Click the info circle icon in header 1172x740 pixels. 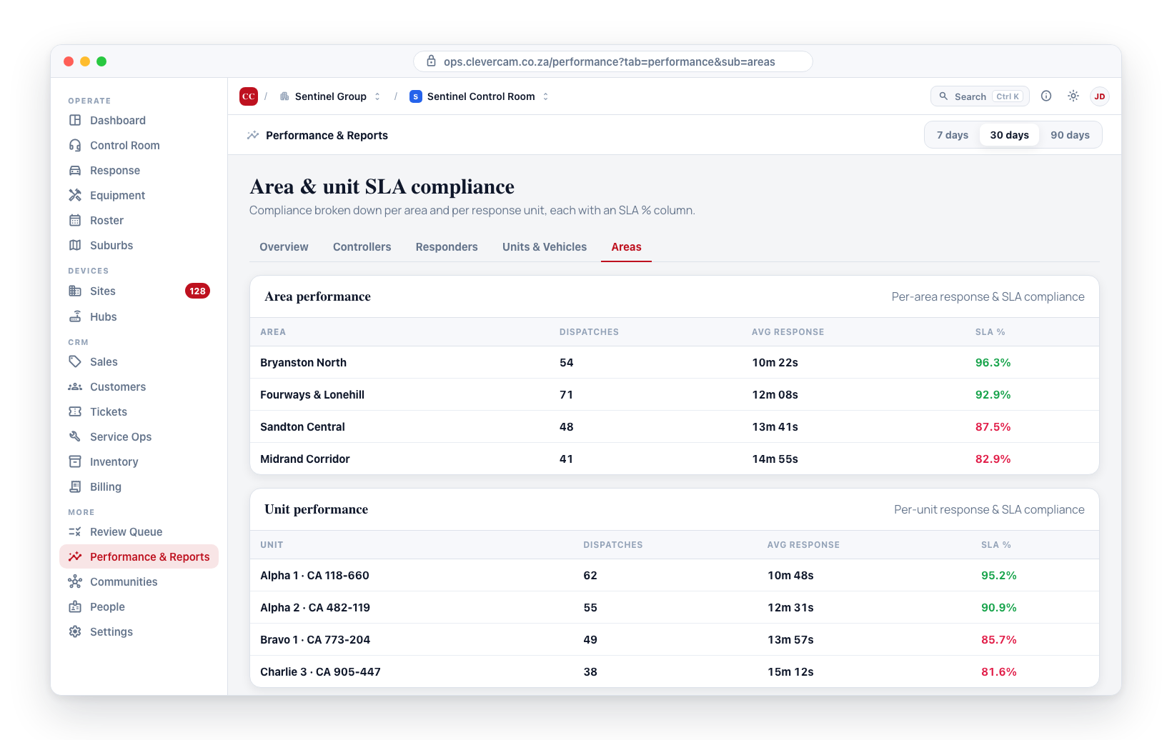1046,96
